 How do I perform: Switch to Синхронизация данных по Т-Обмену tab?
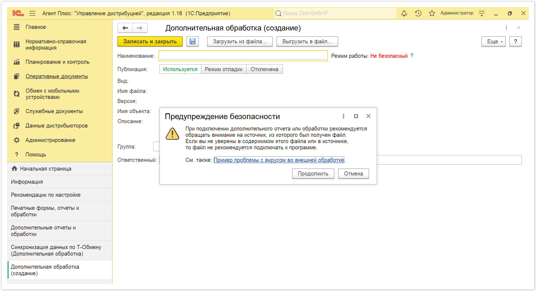click(60, 250)
